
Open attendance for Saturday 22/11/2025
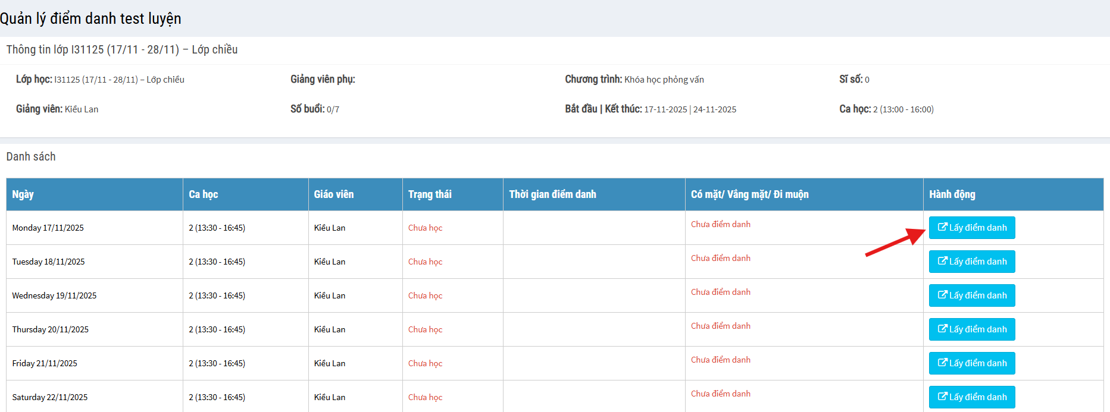[972, 397]
